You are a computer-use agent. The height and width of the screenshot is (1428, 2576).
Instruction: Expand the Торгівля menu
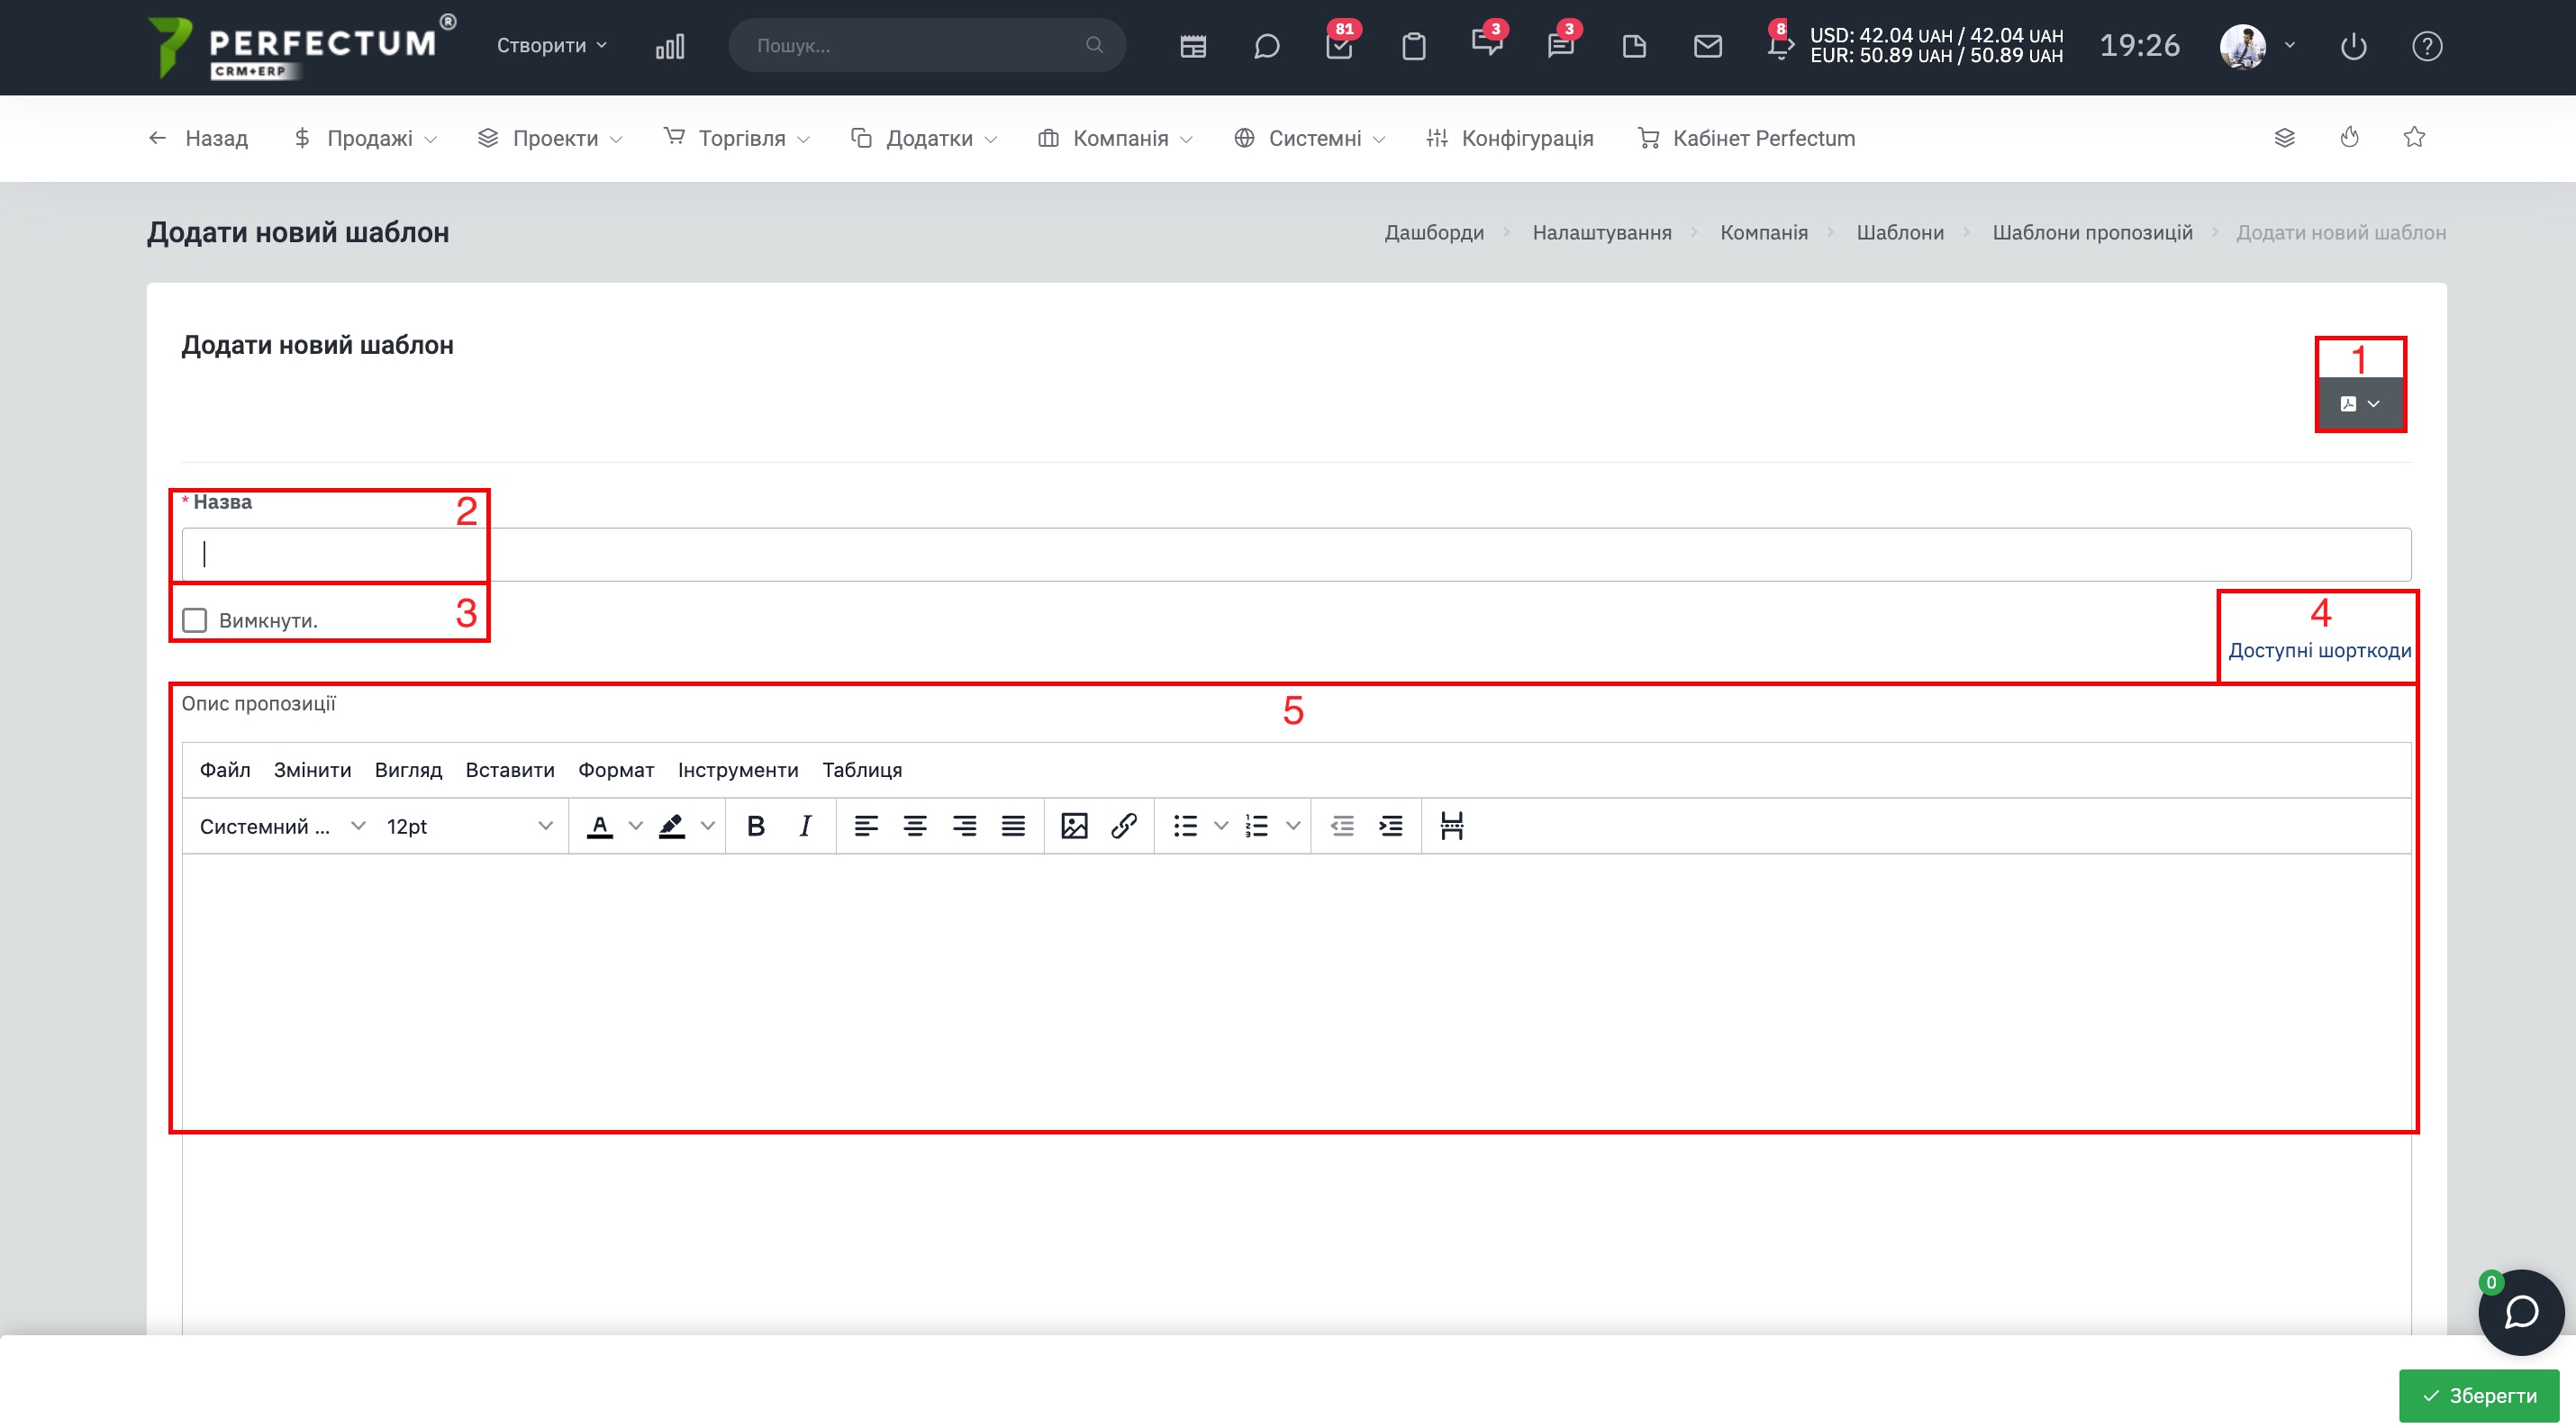[x=737, y=138]
